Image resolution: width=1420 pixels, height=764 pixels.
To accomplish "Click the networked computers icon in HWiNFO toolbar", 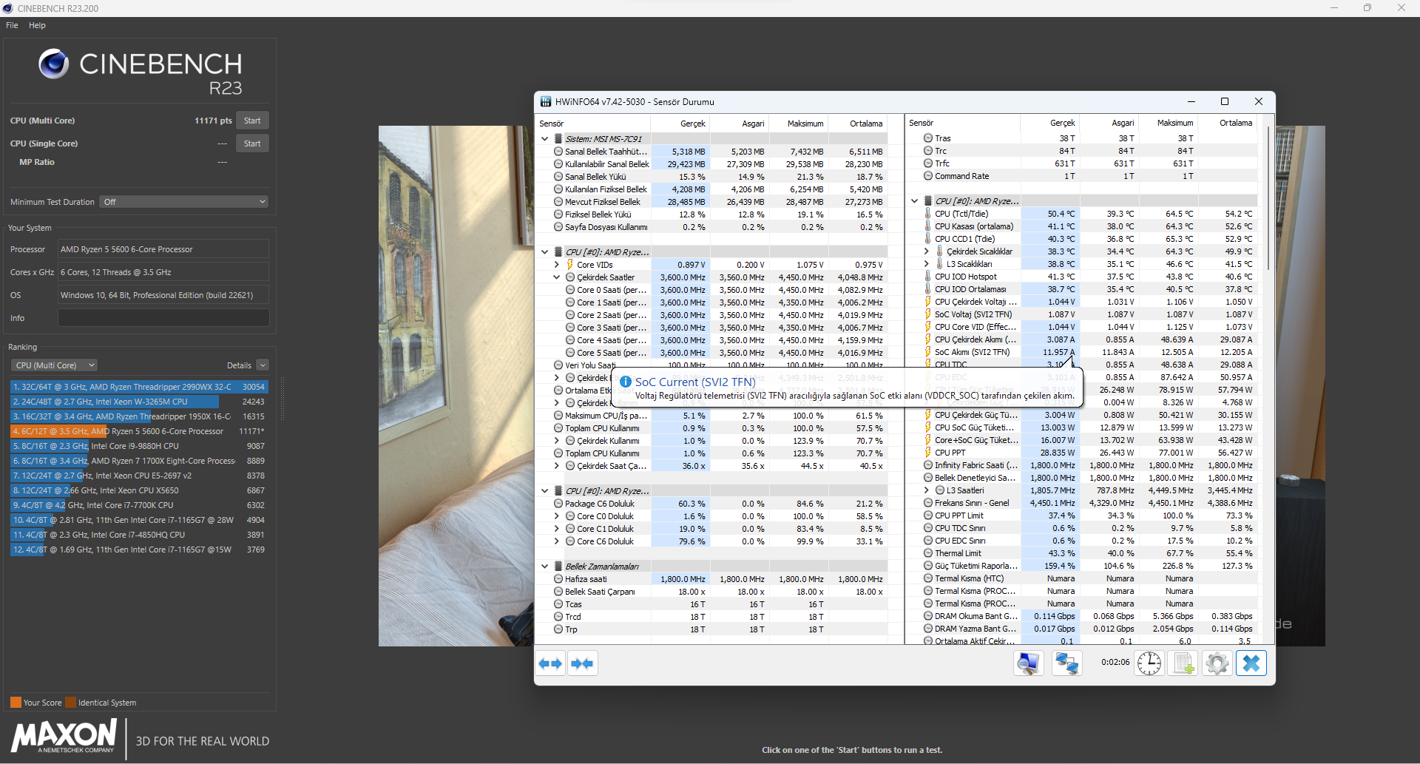I will (1066, 663).
